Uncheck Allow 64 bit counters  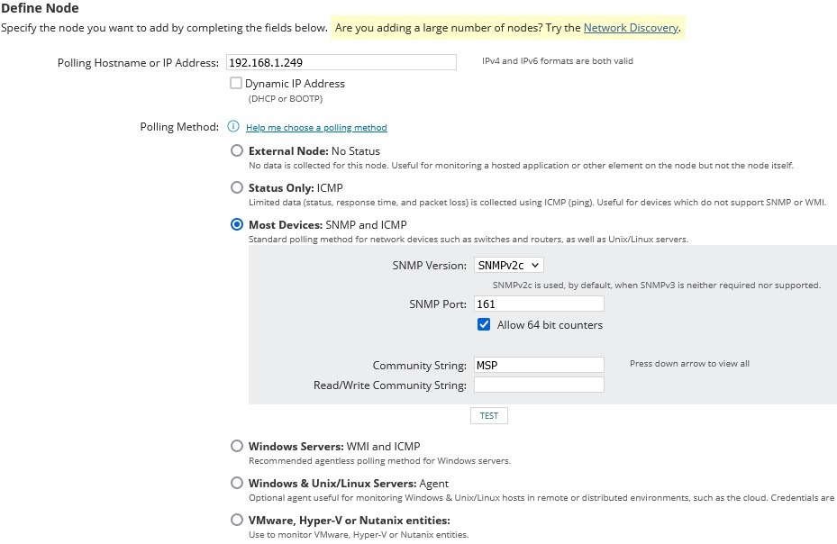(x=484, y=325)
